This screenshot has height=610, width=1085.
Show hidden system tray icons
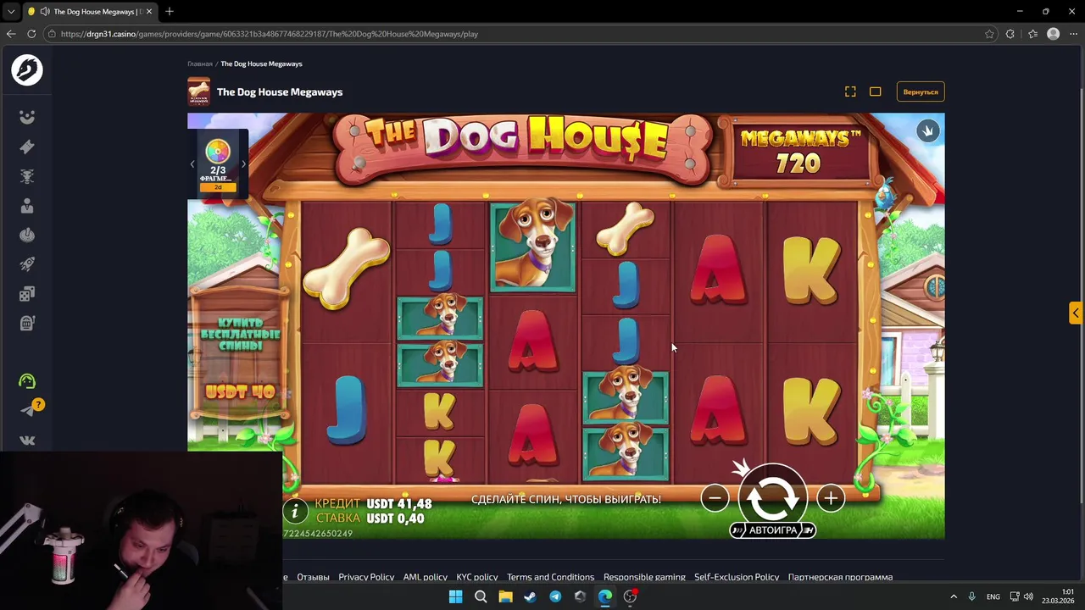point(953,596)
